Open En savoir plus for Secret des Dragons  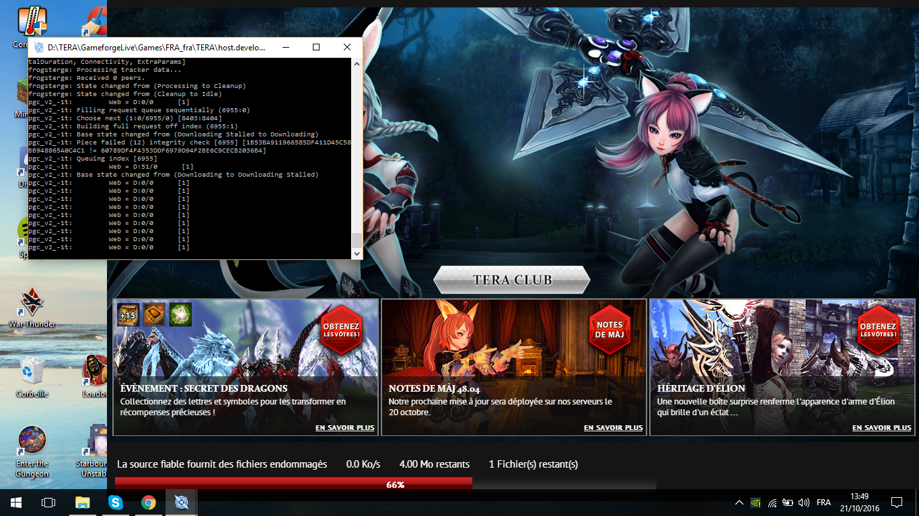coord(344,427)
